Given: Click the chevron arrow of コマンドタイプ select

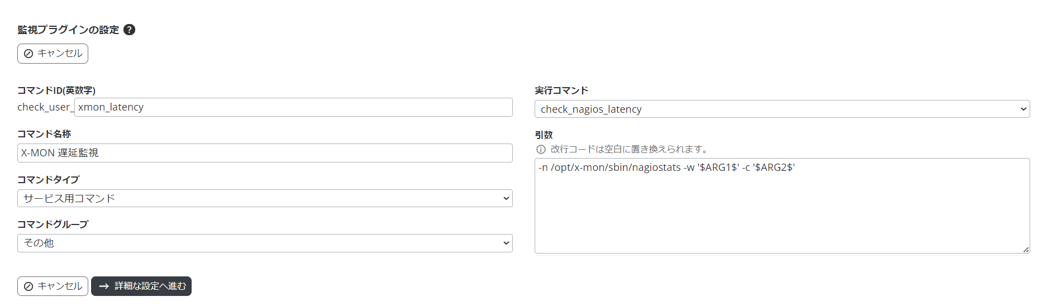Looking at the screenshot, I should click(506, 198).
